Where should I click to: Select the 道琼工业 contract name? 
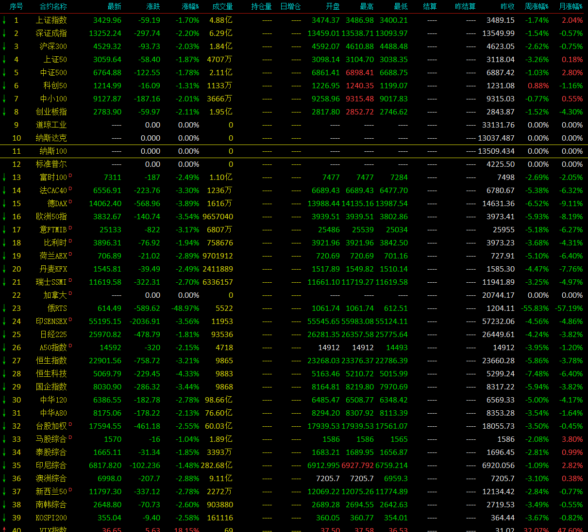pos(51,125)
